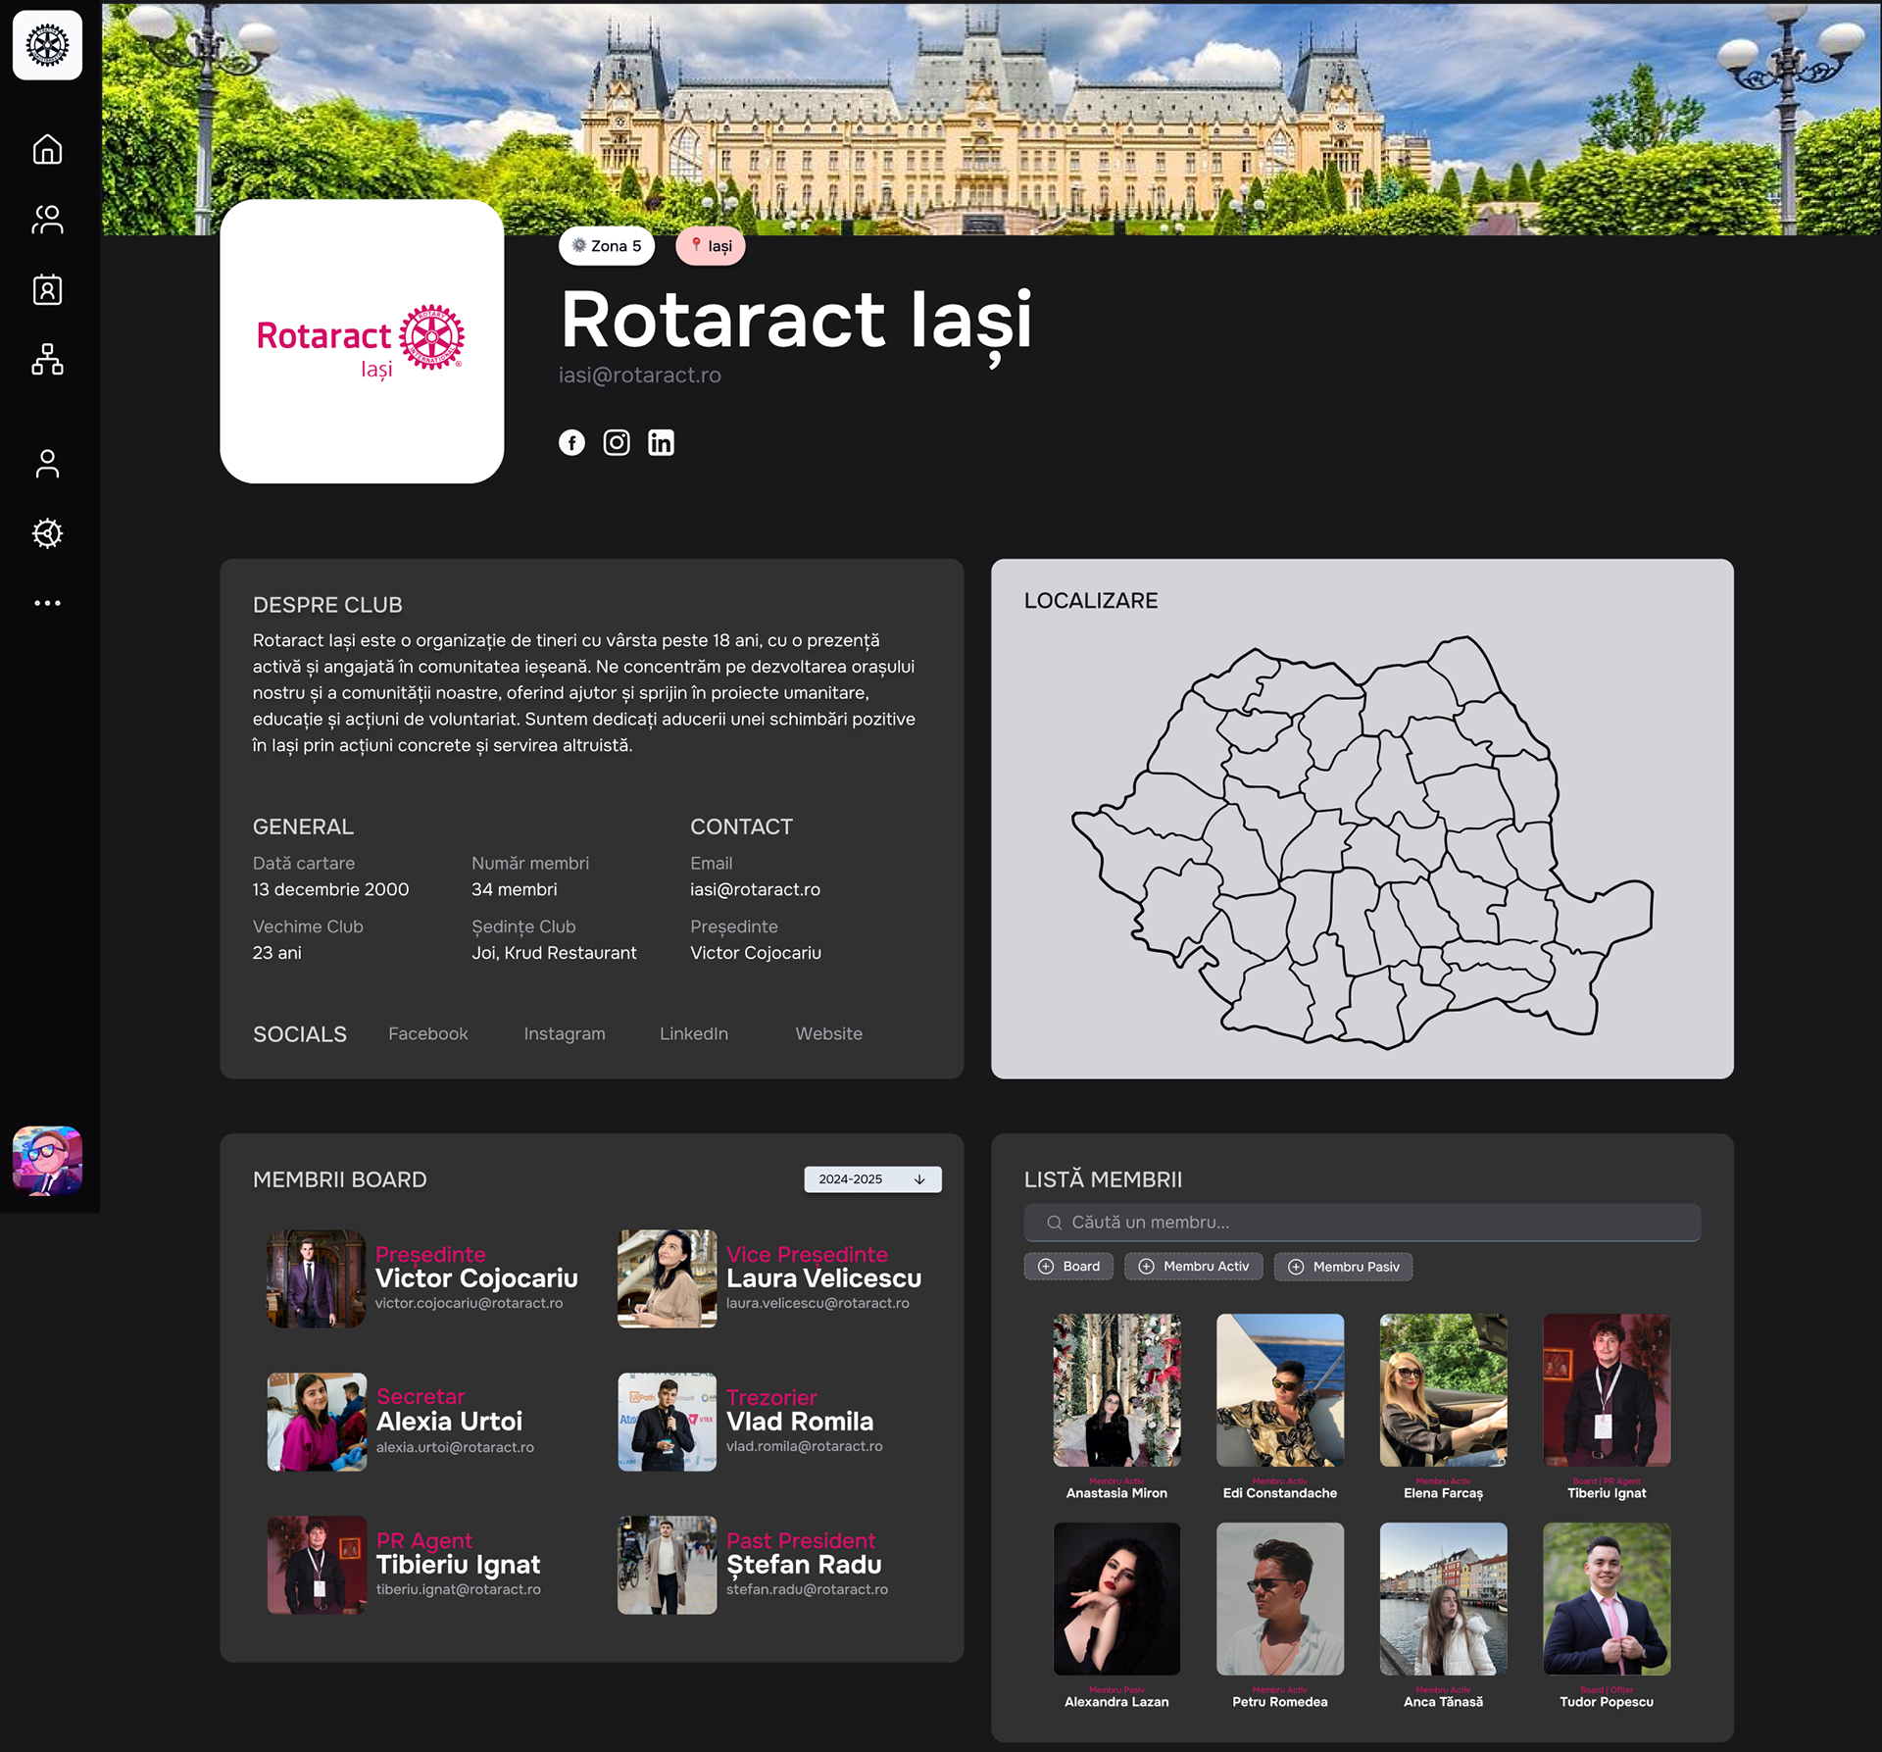Click the Zona 5 tag

click(x=607, y=246)
